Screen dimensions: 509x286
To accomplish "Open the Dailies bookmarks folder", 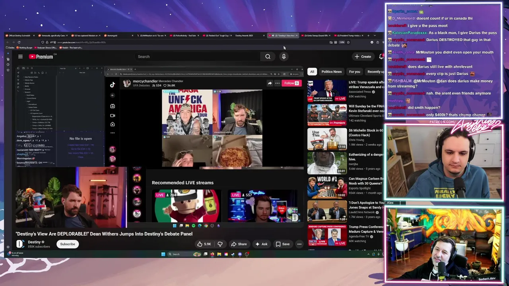I will click(x=10, y=48).
